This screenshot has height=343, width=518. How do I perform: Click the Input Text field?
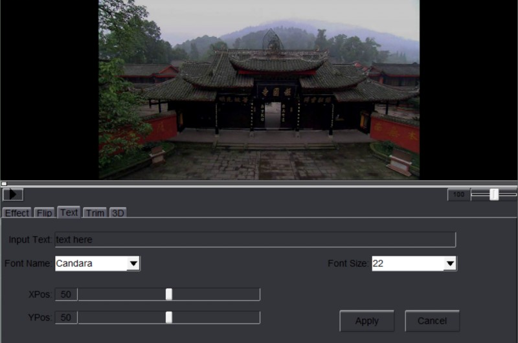255,239
